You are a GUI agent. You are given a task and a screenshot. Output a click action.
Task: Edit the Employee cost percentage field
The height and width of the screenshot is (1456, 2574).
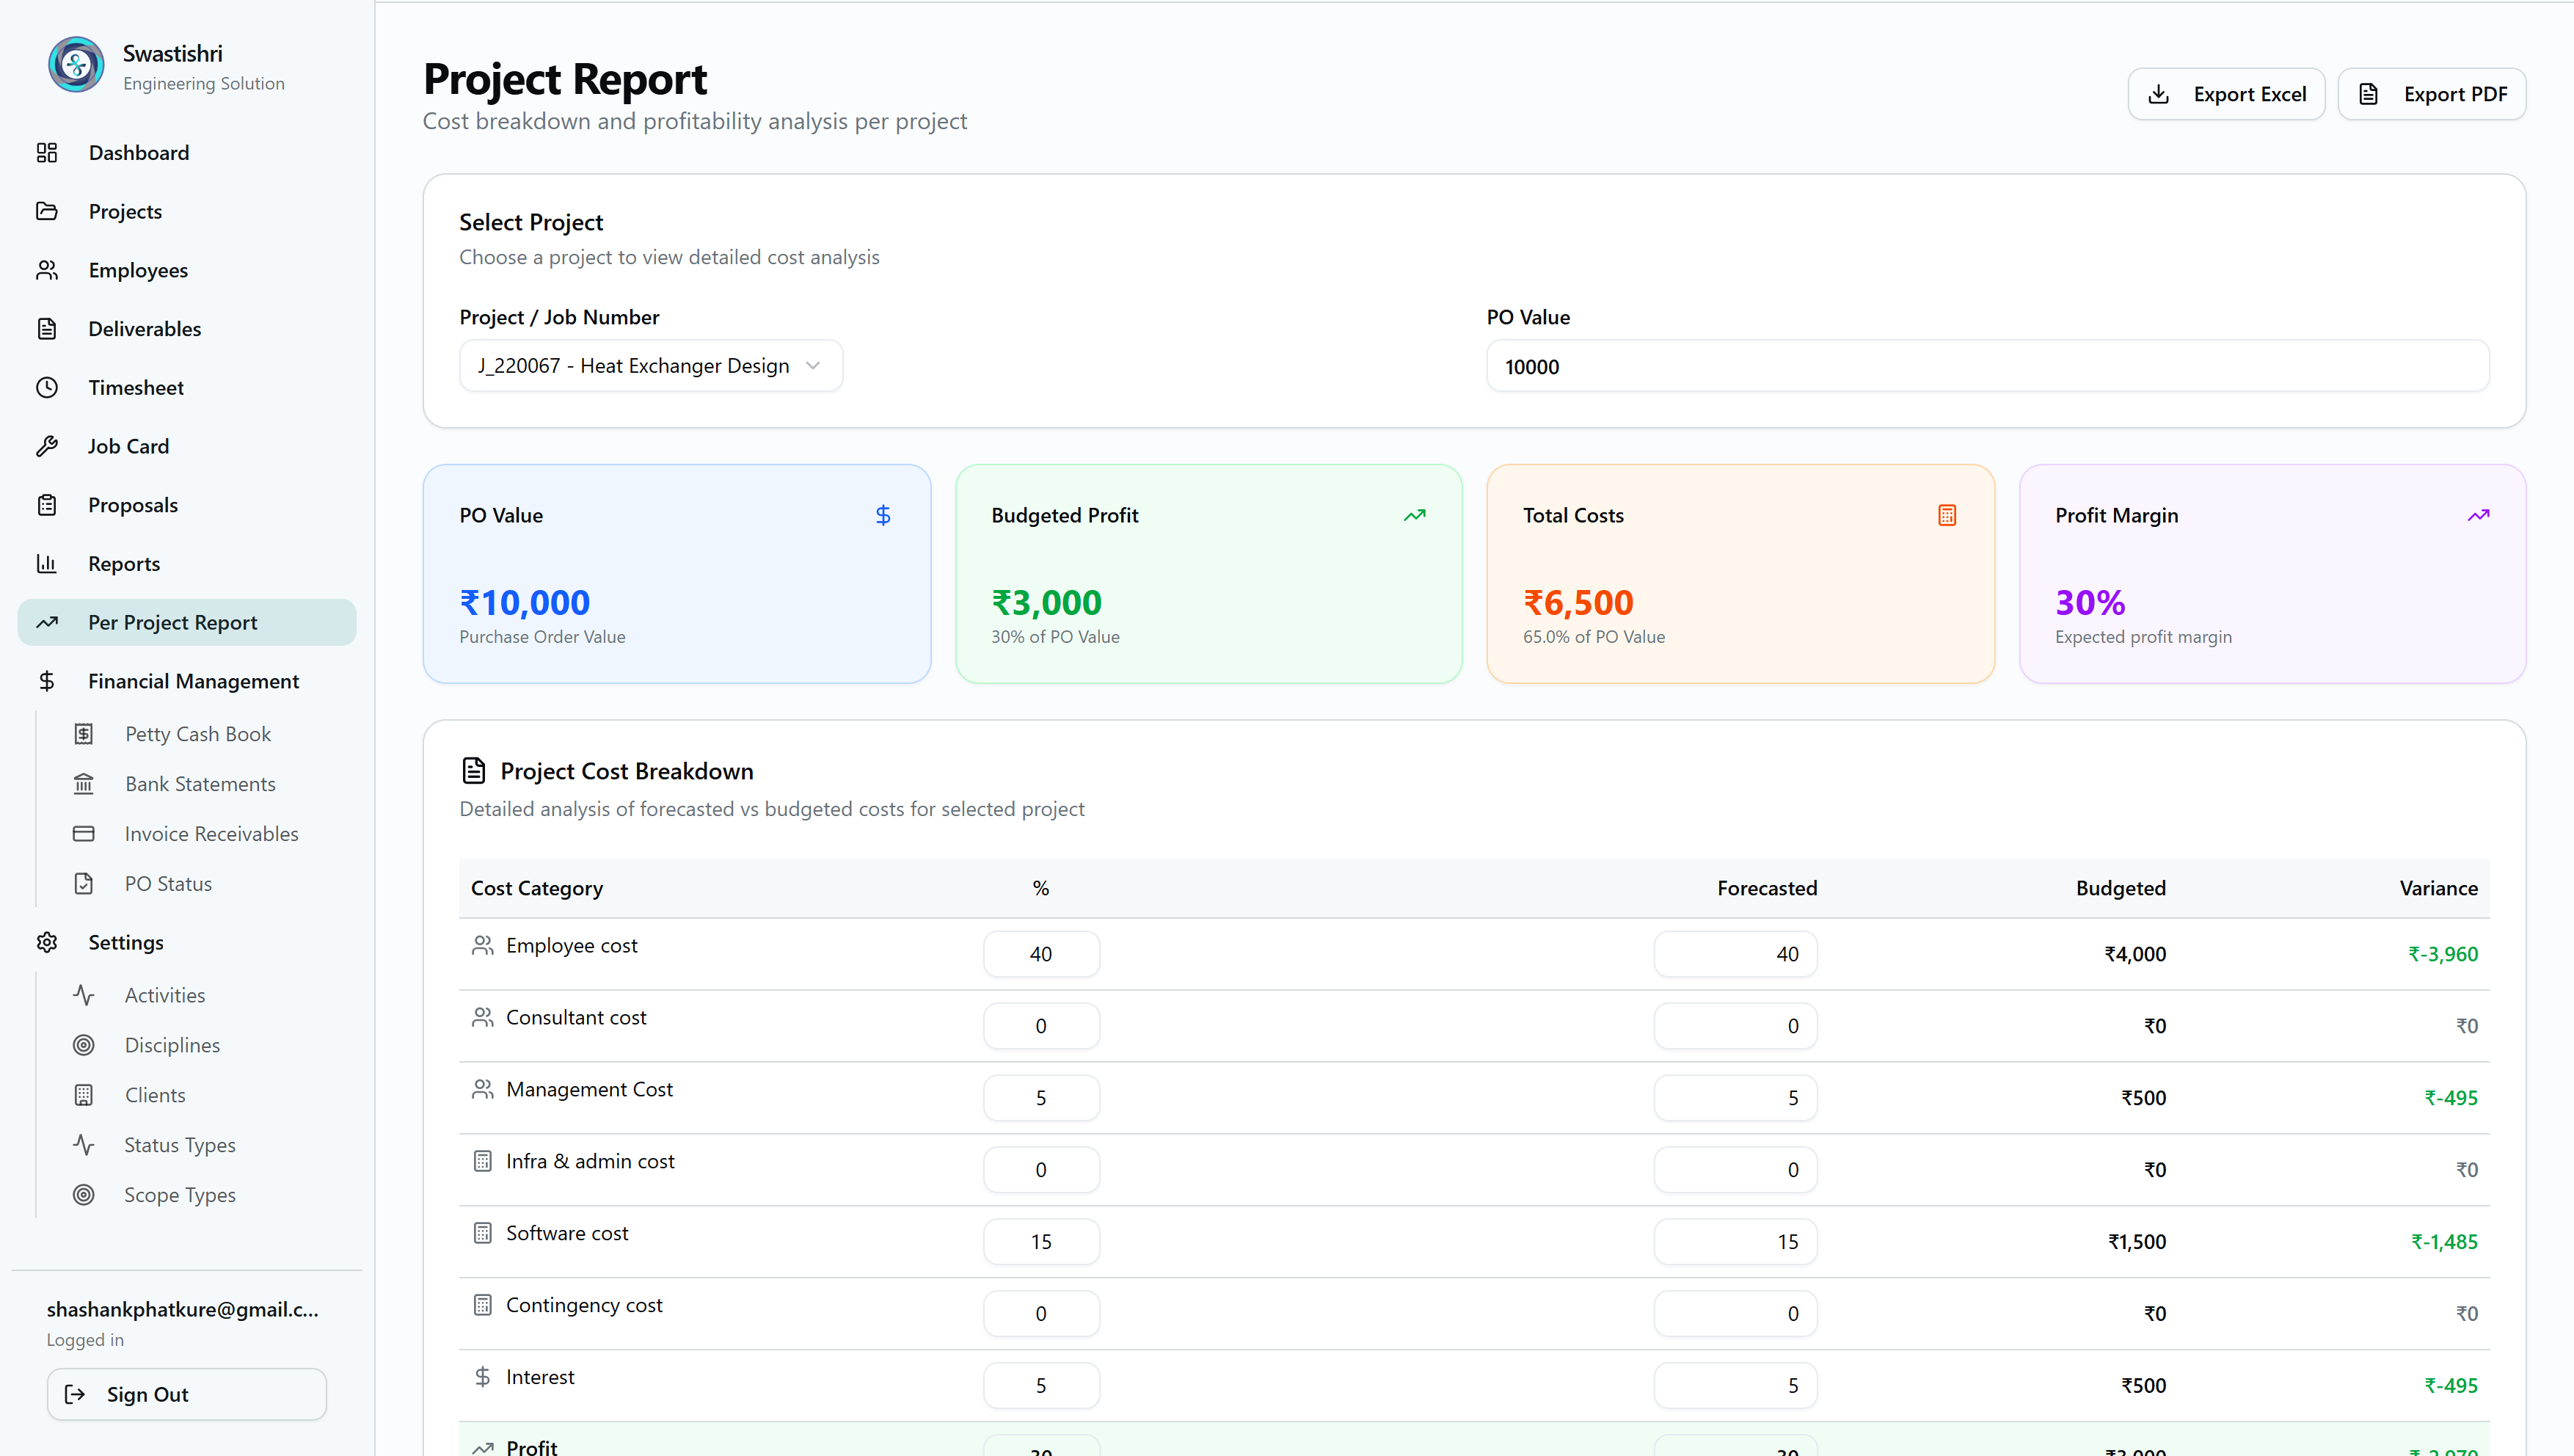point(1040,954)
